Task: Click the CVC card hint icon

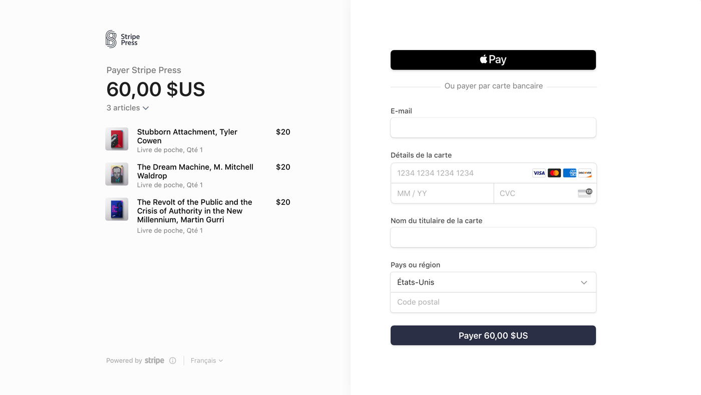Action: pyautogui.click(x=585, y=193)
